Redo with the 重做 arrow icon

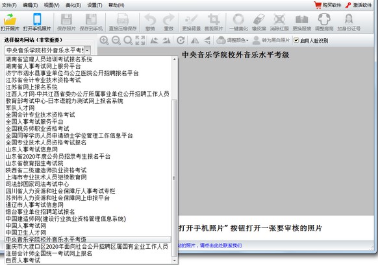[x=168, y=22]
